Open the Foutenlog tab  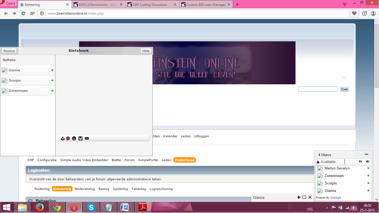[x=42, y=189]
